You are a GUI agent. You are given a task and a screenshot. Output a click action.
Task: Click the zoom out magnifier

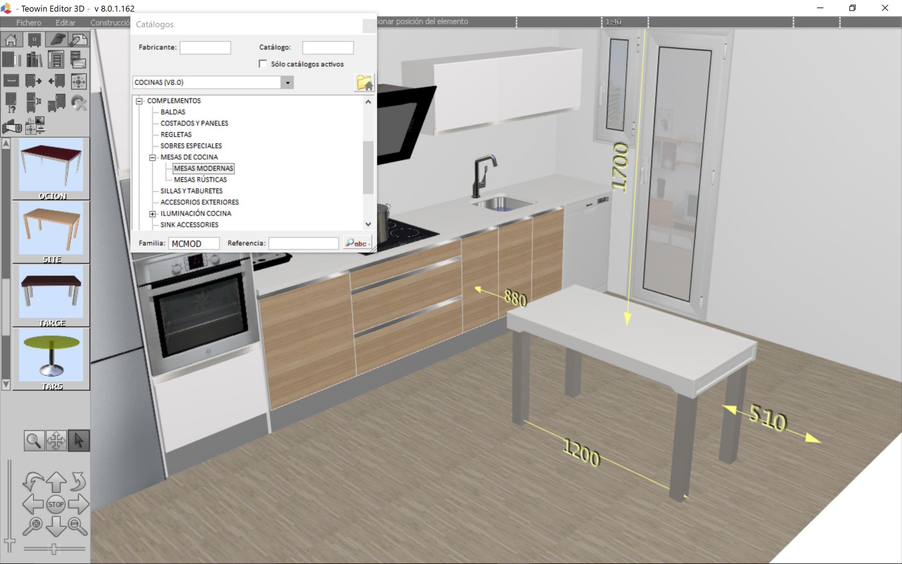78,526
